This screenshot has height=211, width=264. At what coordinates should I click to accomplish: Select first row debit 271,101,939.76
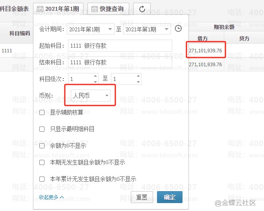(x=206, y=50)
